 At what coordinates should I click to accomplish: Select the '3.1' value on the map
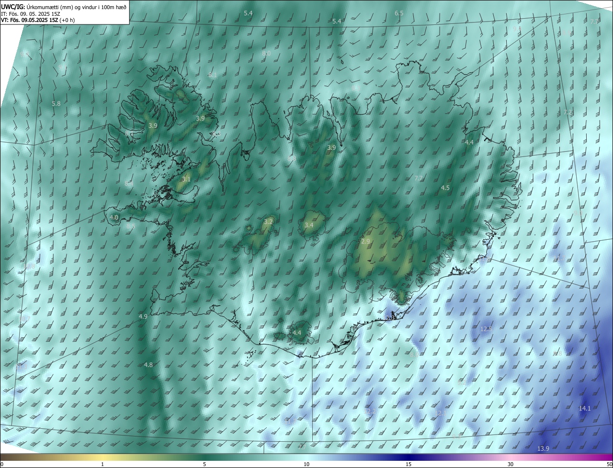pos(186,179)
